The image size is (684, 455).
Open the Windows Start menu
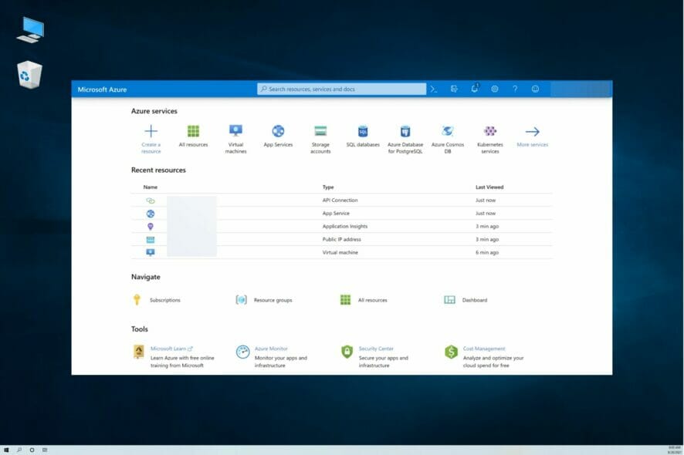pyautogui.click(x=6, y=450)
